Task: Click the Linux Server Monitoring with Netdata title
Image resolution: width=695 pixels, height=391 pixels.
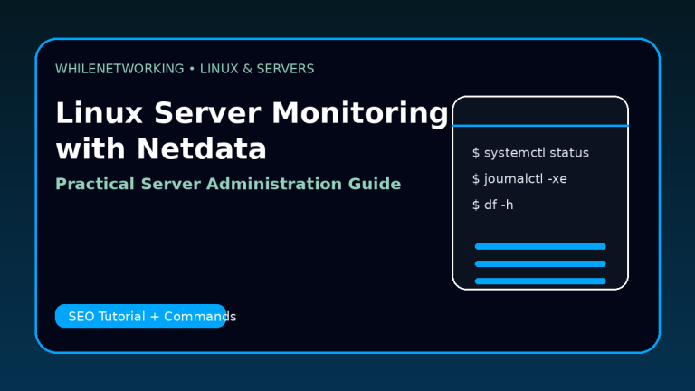Action: point(252,130)
